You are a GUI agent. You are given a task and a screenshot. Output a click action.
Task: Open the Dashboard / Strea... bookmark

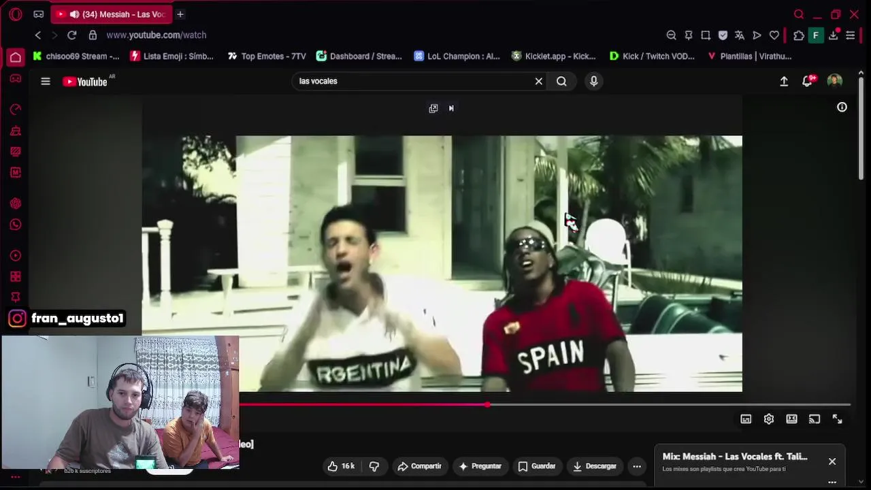click(x=359, y=56)
